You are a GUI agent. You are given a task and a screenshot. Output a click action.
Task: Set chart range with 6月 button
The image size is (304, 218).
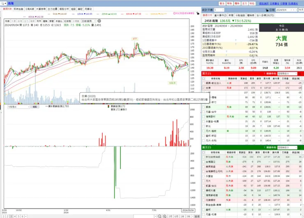pos(176,216)
